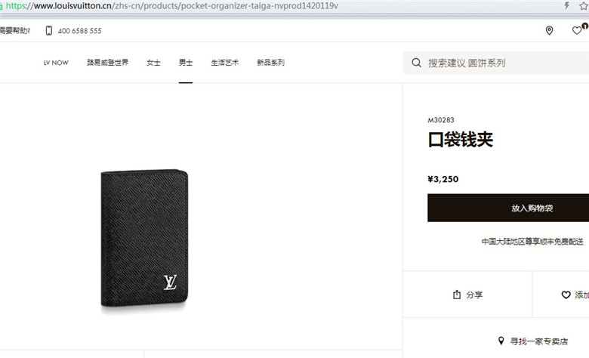
Task: Click the pin icon beside 寻找一家专卖店
Action: tap(501, 341)
